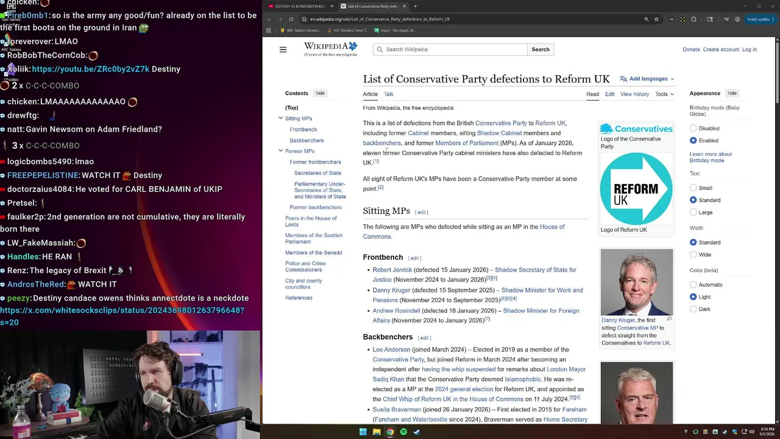Click into the Search Wikipedia field
The image size is (780, 439).
[450, 49]
